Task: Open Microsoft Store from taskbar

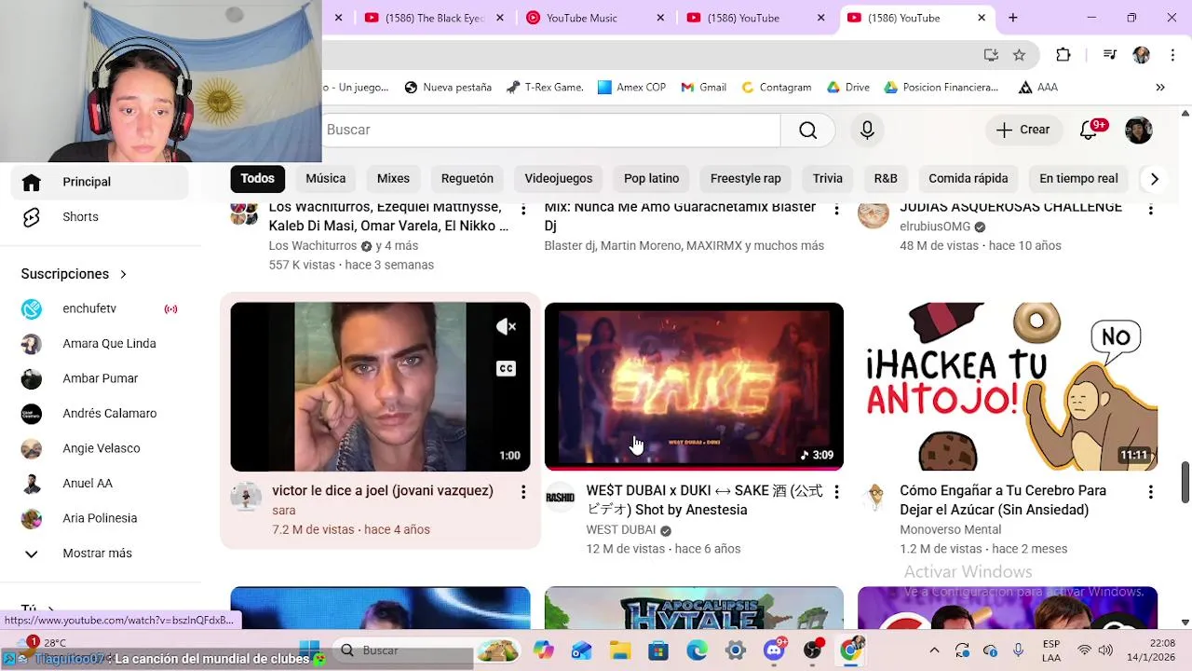Action: click(x=658, y=650)
